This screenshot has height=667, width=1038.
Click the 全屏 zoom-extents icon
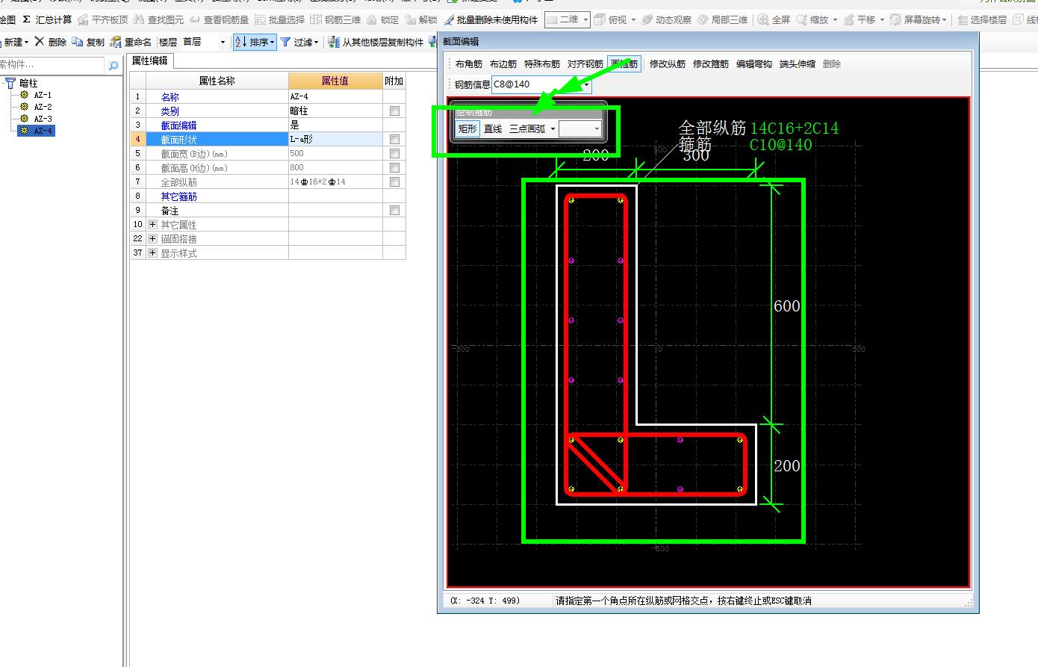[763, 19]
